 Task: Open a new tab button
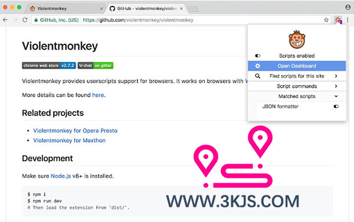click(x=194, y=9)
